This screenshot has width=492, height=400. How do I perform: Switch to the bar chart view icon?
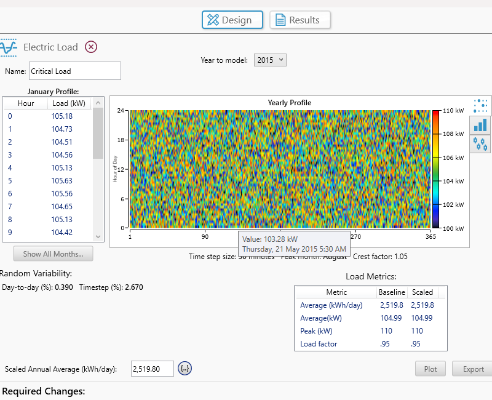click(x=481, y=125)
